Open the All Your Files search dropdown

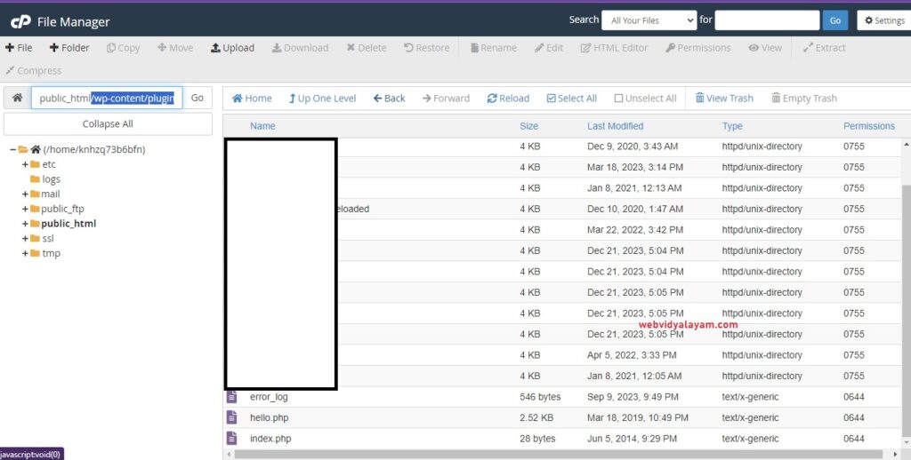(649, 20)
